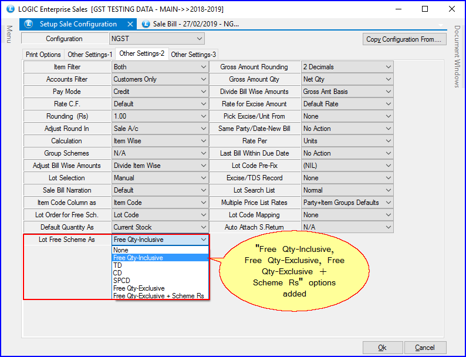
Task: Choose Free Qty-Exclusive + Scheme Rs option
Action: coord(159,296)
